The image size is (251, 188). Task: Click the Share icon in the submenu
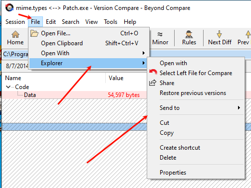click(153, 83)
